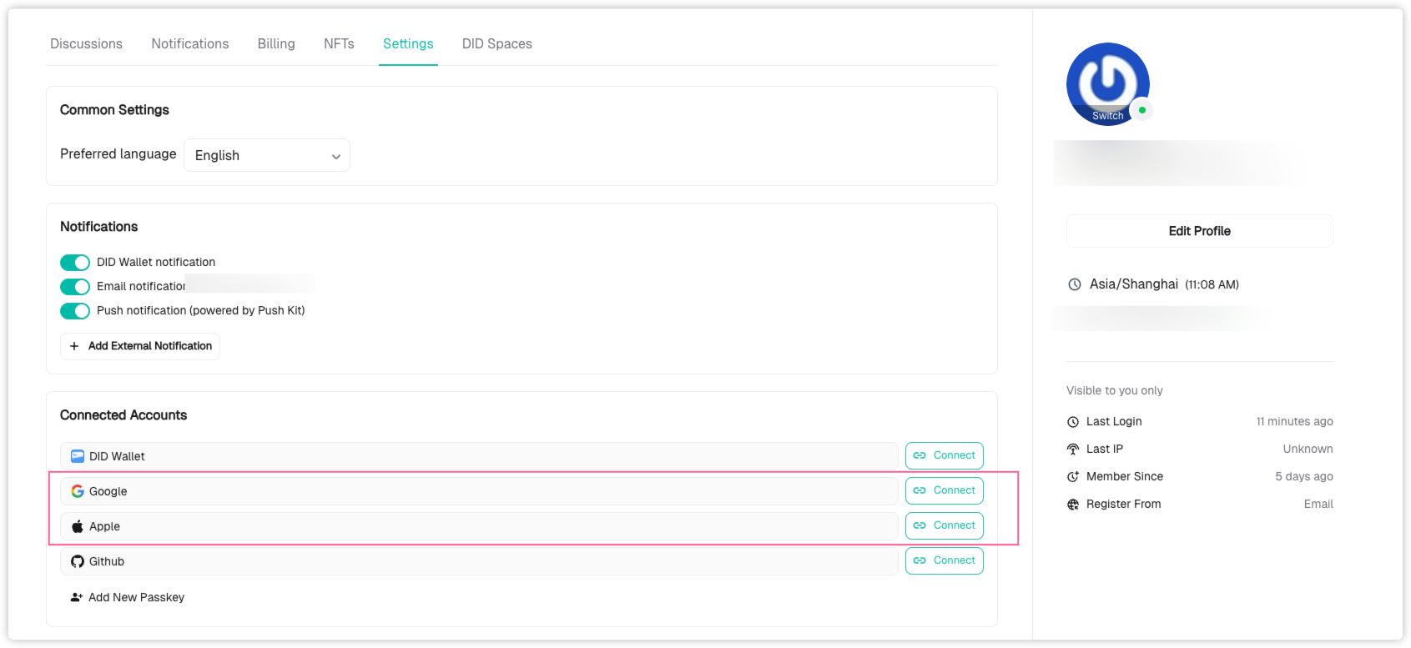Click the DID Wallet icon
Viewport: 1411px width, 648px height.
click(x=78, y=456)
